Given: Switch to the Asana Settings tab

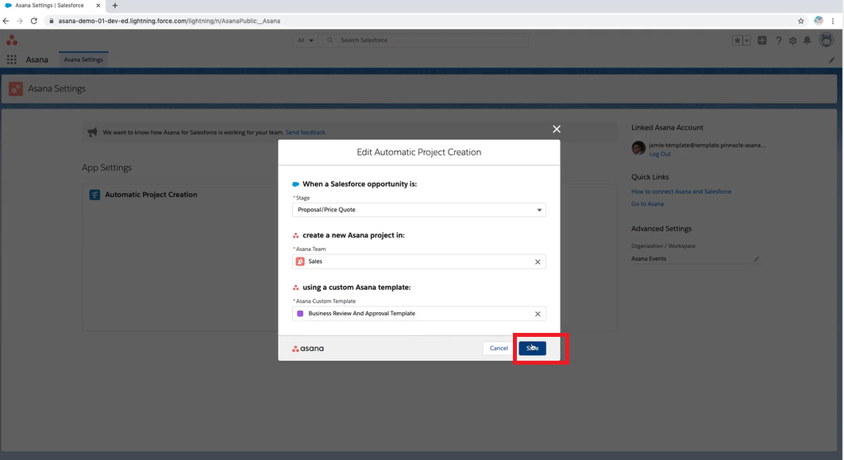Looking at the screenshot, I should 83,60.
